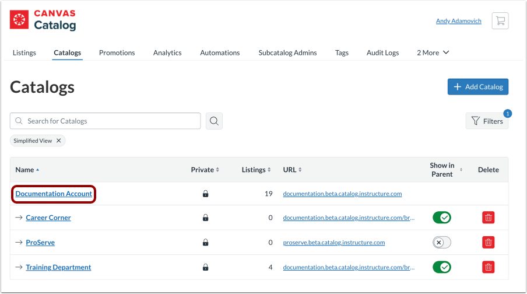Open the Documentation Account catalog link

tap(54, 194)
